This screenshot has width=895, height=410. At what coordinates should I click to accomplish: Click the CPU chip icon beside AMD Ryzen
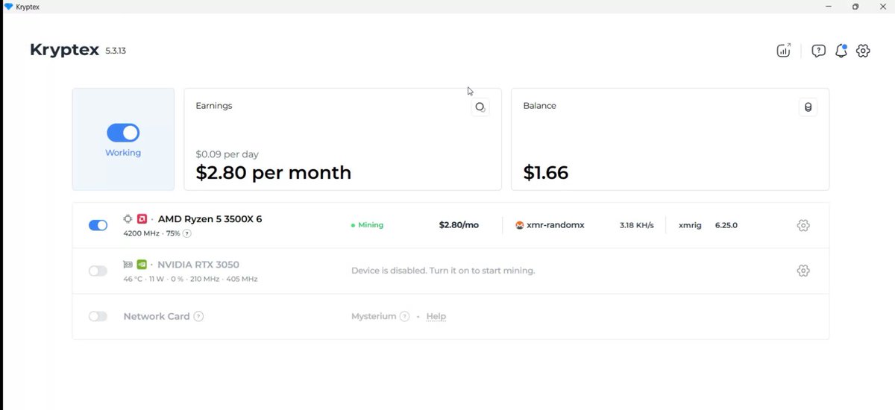[128, 219]
